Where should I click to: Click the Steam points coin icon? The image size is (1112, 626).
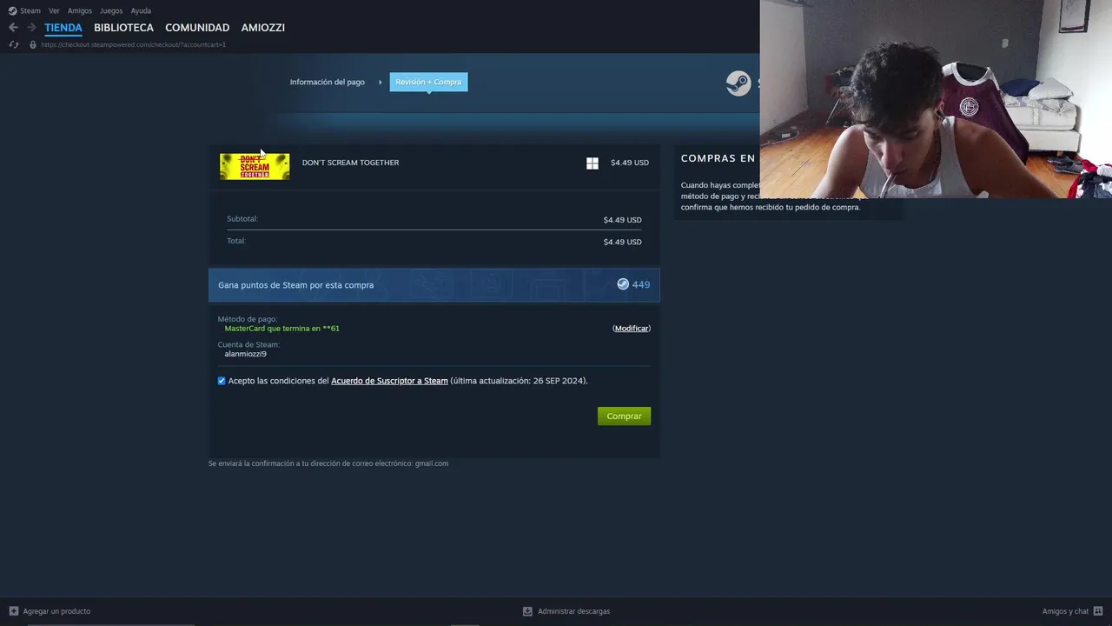click(x=623, y=284)
